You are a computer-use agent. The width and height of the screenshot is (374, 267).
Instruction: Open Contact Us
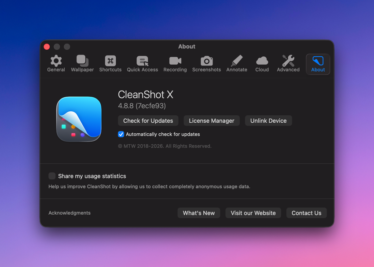coord(307,213)
